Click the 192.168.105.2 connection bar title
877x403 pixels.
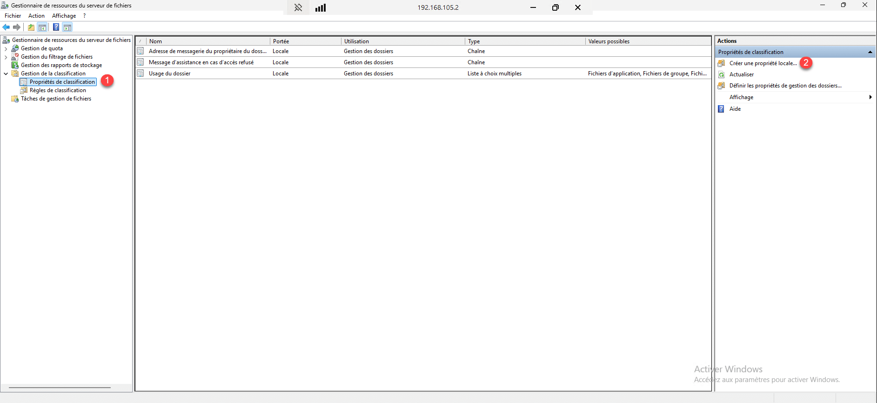coord(438,7)
